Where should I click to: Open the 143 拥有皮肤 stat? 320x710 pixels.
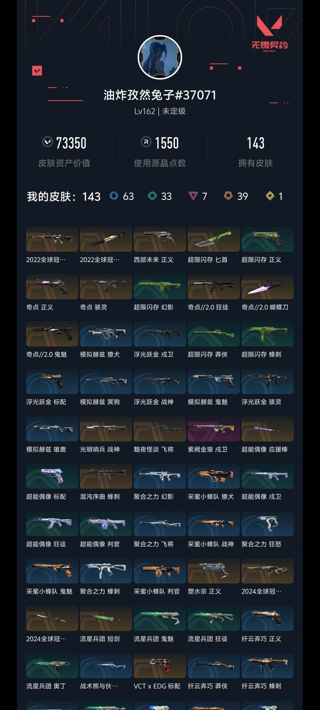255,152
